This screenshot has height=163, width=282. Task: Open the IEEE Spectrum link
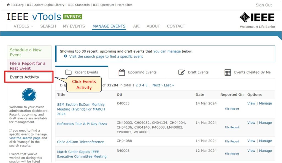coord(104,5)
